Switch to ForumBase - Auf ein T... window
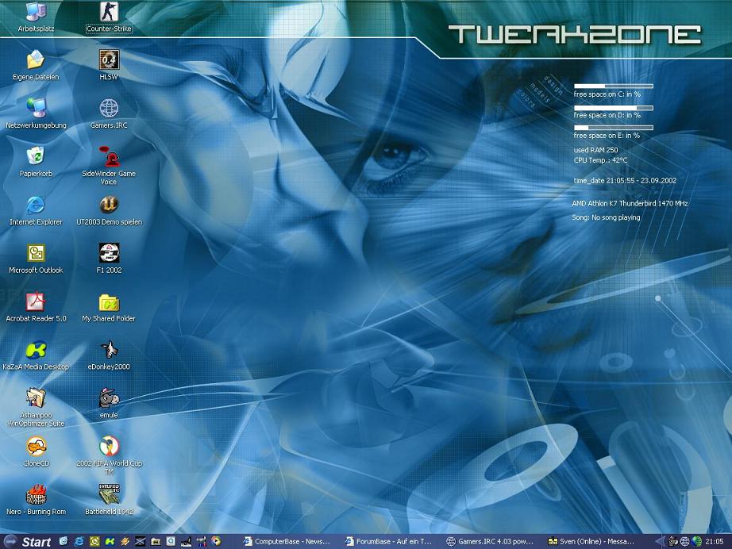 pos(388,542)
